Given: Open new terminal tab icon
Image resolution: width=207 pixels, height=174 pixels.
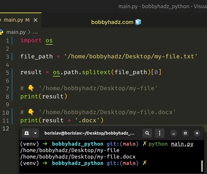Looking at the screenshot, I should click(x=27, y=133).
